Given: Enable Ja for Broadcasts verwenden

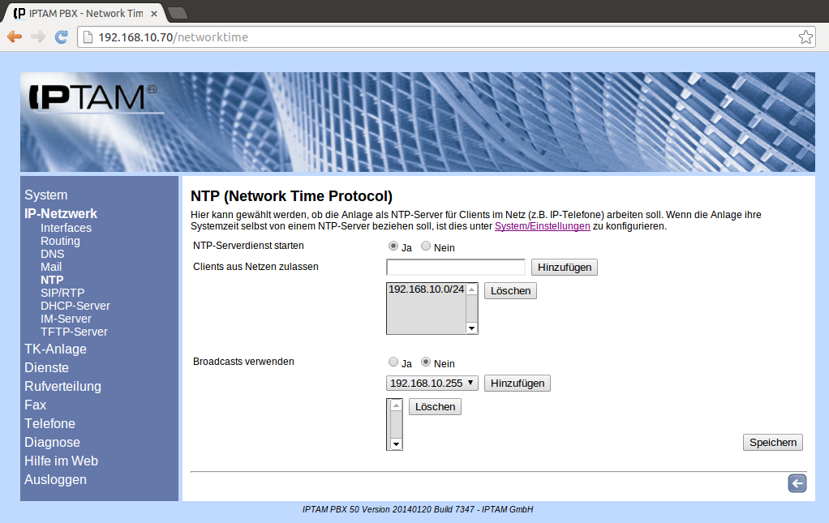Looking at the screenshot, I should click(x=393, y=362).
